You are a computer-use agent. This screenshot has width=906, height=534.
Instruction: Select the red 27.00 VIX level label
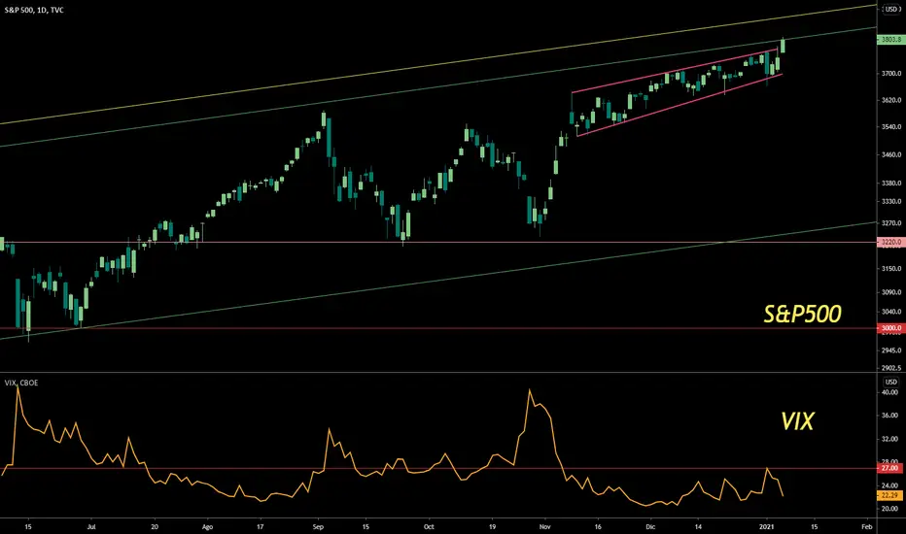889,468
